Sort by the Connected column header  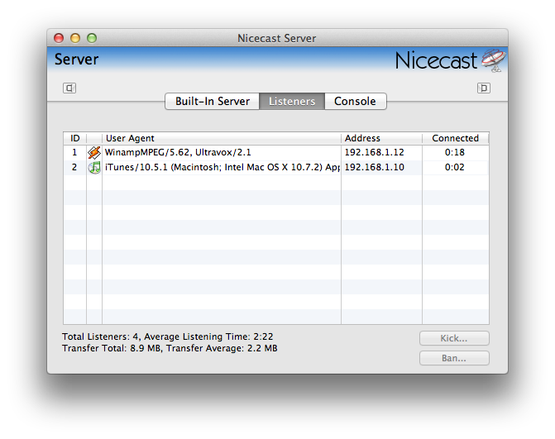[456, 138]
